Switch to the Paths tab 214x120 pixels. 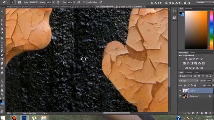point(197,73)
